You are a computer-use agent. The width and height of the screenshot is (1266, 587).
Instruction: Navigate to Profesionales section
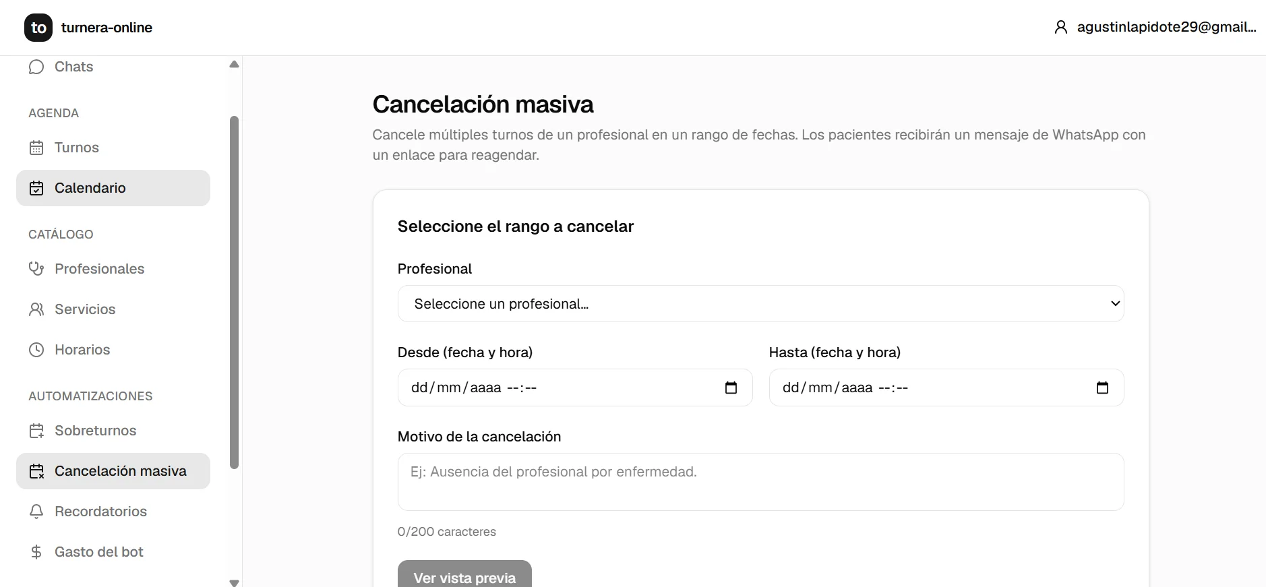click(x=113, y=269)
